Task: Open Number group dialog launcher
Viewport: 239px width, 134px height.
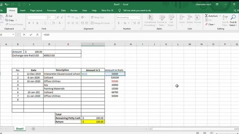Action: point(140,29)
